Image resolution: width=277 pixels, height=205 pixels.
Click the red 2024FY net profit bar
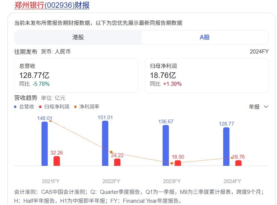point(238,163)
